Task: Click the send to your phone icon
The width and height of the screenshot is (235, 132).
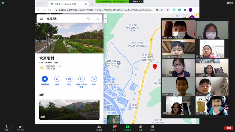Action: click(81, 79)
